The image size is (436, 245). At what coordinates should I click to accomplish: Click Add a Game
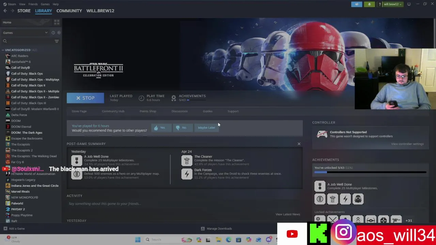point(14,229)
